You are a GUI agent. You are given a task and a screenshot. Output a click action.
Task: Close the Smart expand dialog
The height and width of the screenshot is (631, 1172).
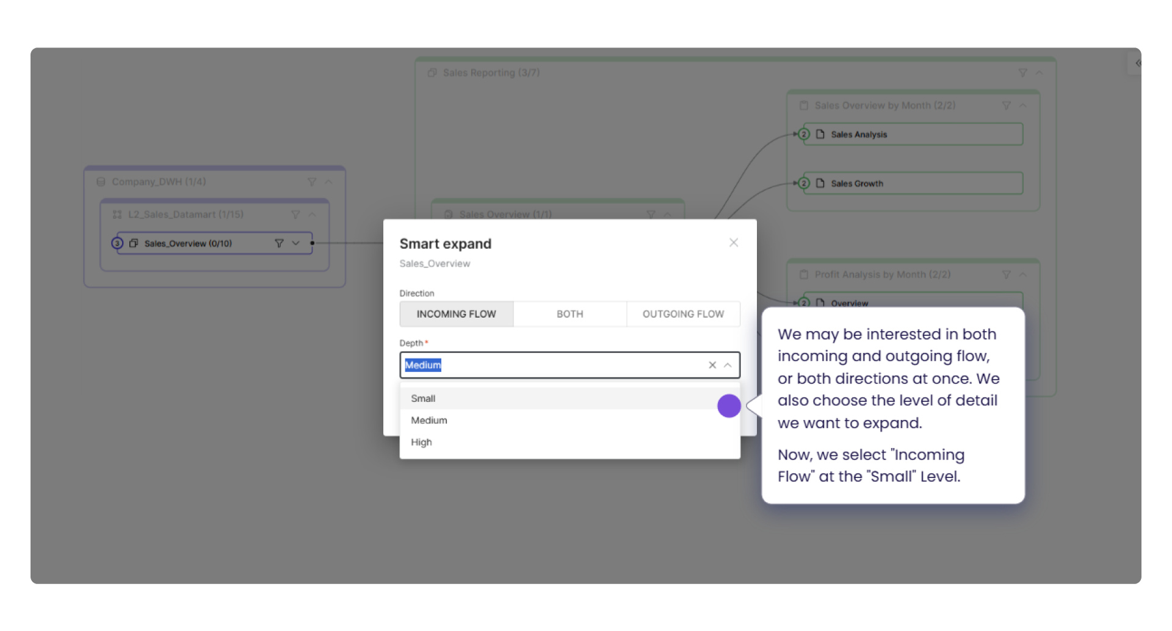point(734,242)
